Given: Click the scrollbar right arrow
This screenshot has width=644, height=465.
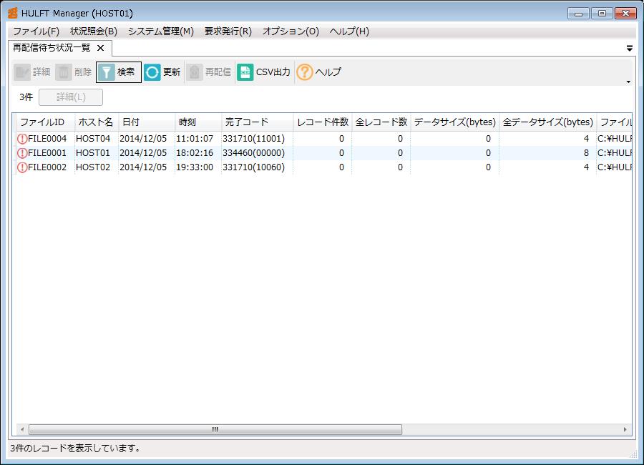Looking at the screenshot, I should pyautogui.click(x=625, y=430).
